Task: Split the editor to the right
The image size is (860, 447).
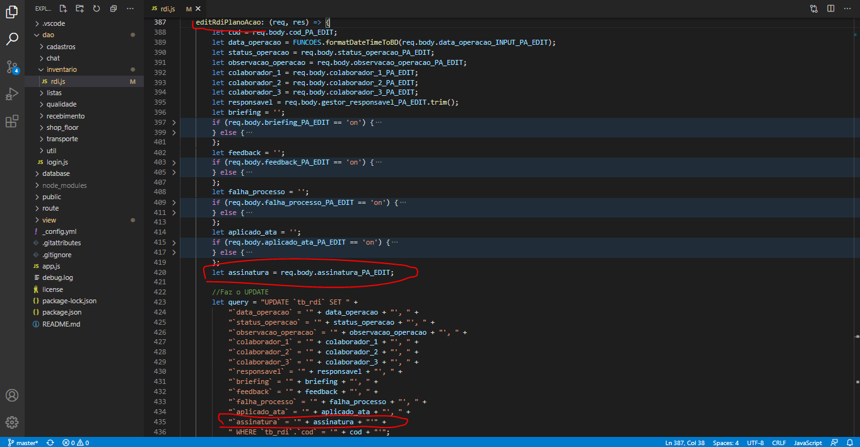Action: point(830,8)
